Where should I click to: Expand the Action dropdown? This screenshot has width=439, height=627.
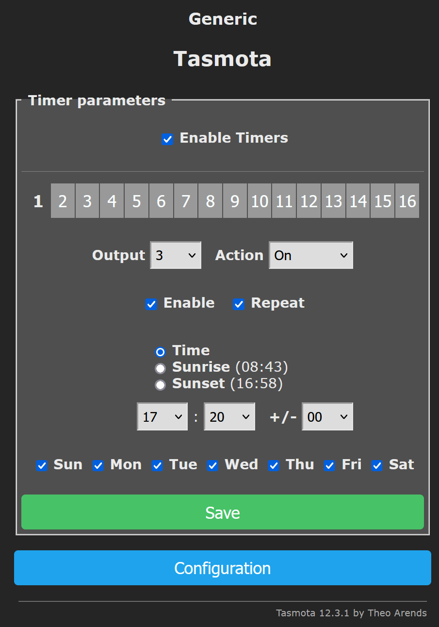pos(311,255)
